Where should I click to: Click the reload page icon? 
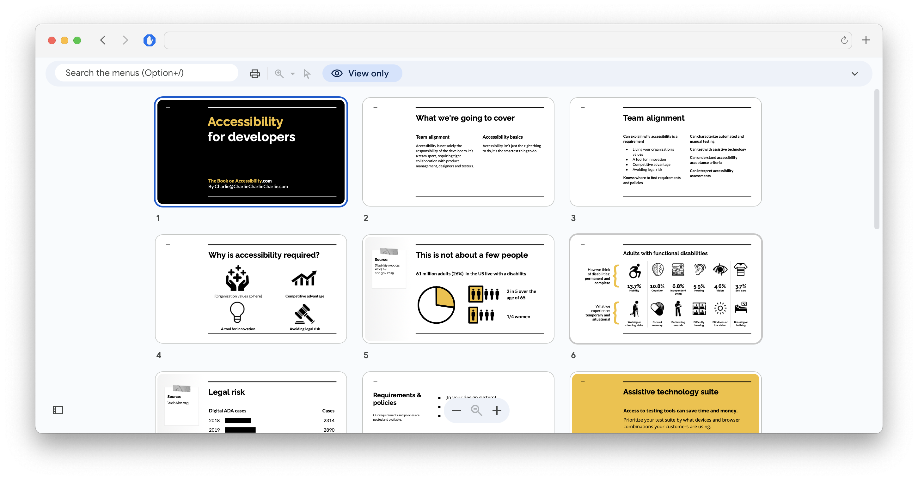[x=843, y=40]
